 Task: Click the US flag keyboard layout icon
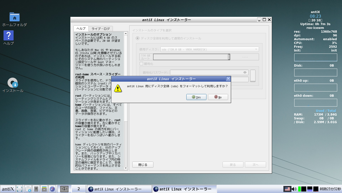click(287, 189)
